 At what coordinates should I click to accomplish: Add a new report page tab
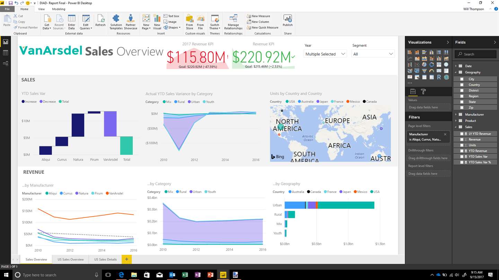tap(126, 259)
